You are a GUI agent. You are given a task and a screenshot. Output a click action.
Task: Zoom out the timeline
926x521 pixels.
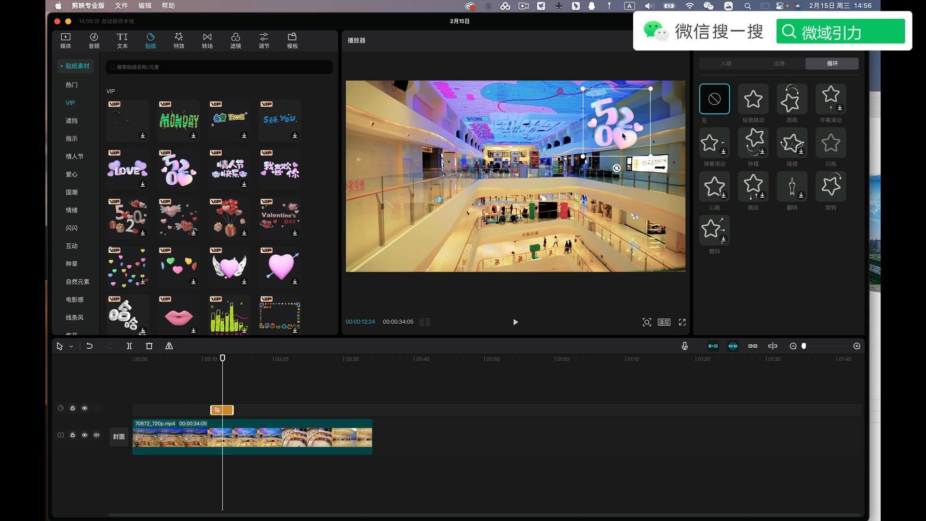[x=793, y=346]
